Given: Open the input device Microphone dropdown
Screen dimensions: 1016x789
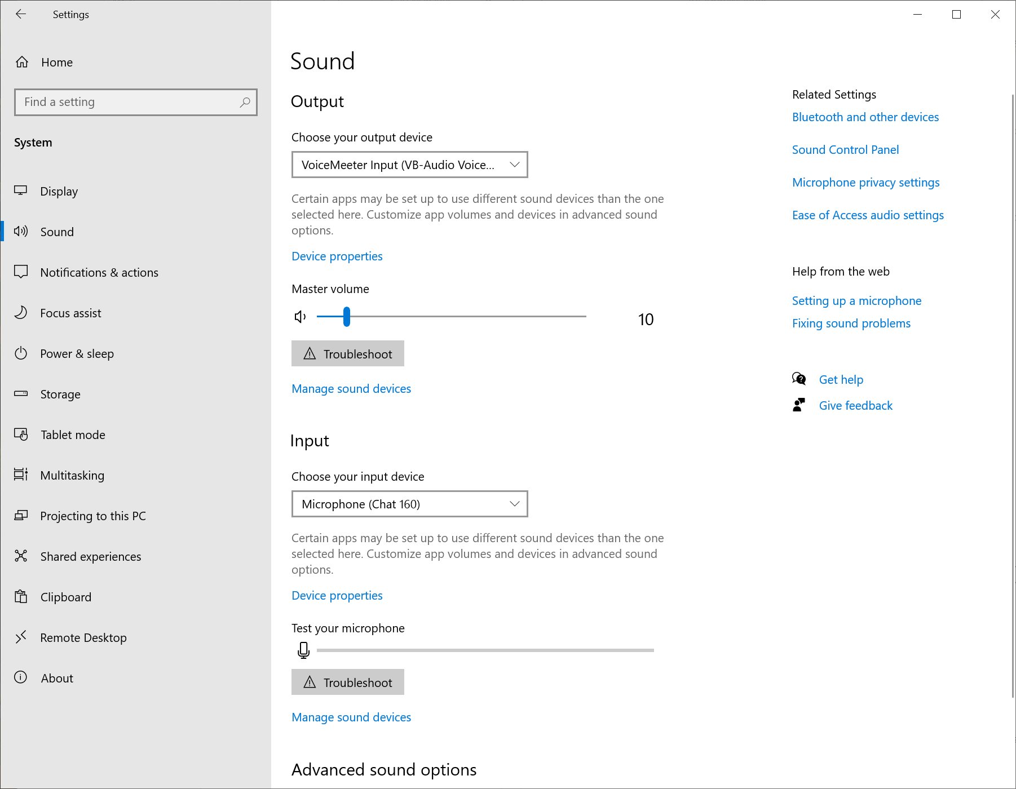Looking at the screenshot, I should tap(410, 504).
